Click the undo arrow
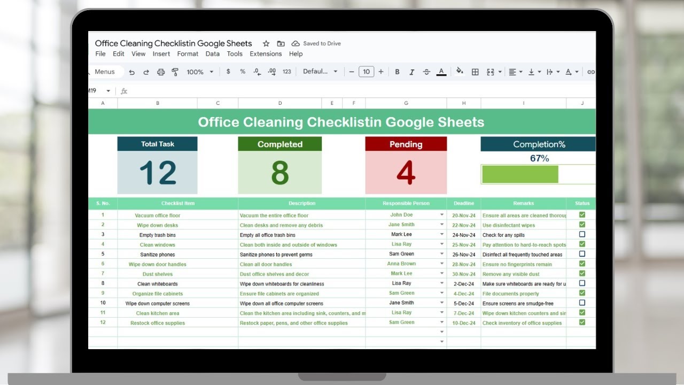Image resolution: width=684 pixels, height=385 pixels. pos(132,72)
